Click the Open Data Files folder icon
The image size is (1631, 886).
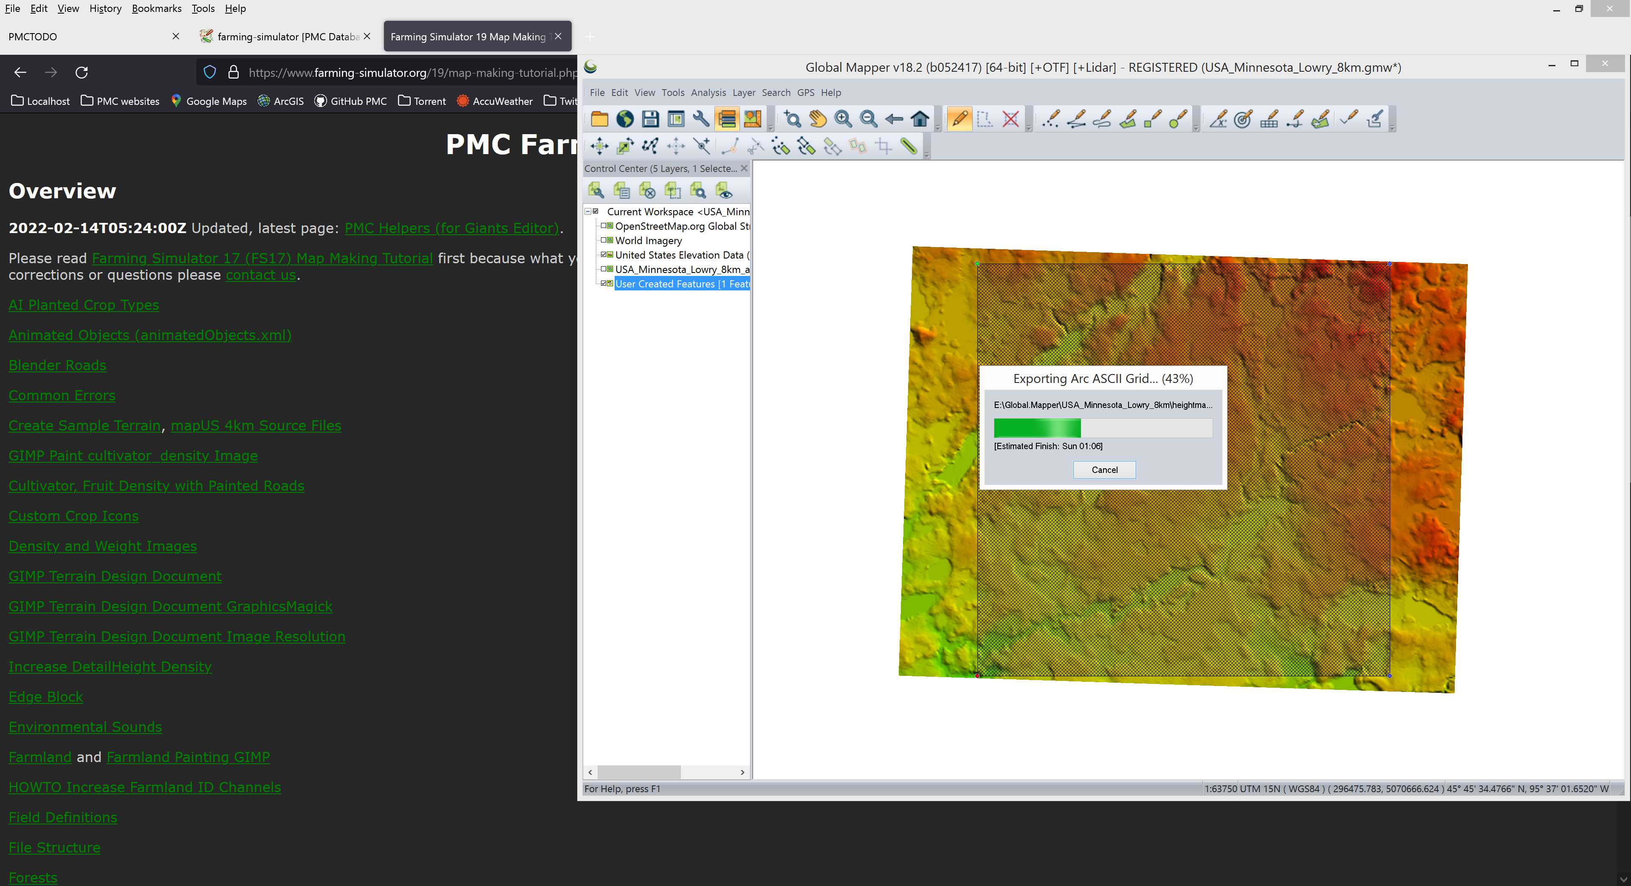[x=599, y=119]
